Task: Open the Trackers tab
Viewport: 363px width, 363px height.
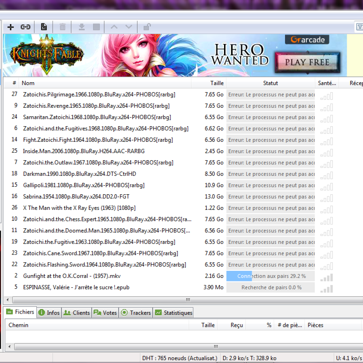Action: 136,313
